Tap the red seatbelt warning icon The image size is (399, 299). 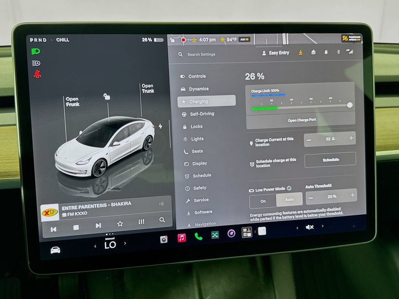point(37,74)
